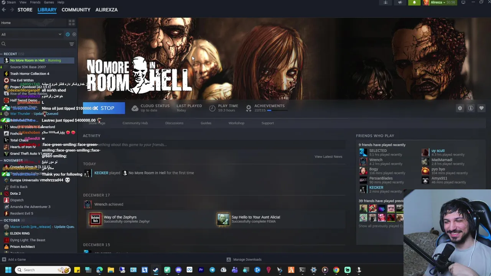Click the achievements progress bar
The width and height of the screenshot is (491, 276).
pos(277,110)
